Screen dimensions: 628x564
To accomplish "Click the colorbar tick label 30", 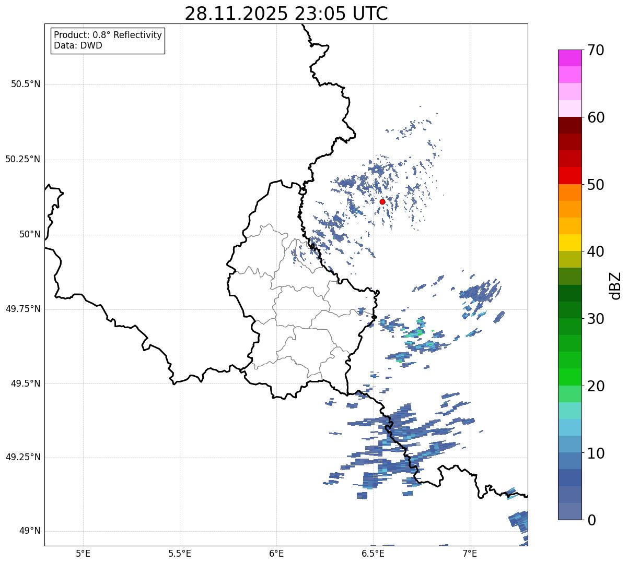I will pos(595,319).
